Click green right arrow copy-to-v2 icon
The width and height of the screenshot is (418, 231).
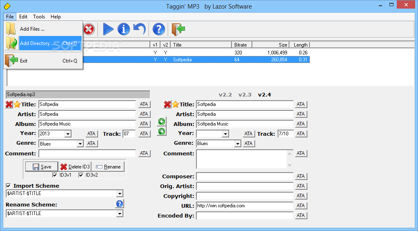[x=162, y=131]
